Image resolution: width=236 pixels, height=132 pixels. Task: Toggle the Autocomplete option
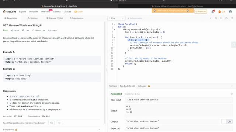point(135,18)
